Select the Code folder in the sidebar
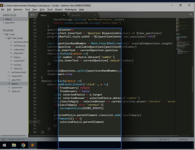 point(12,34)
